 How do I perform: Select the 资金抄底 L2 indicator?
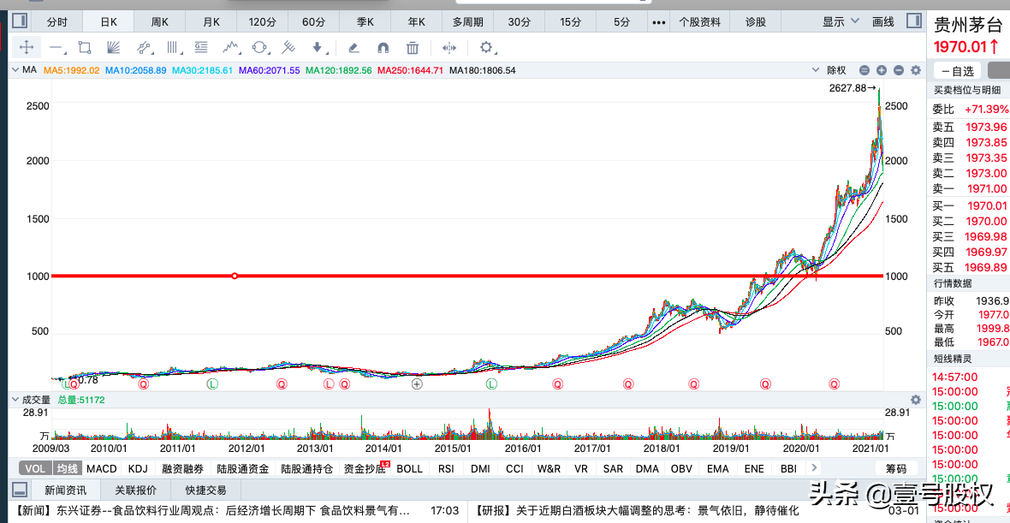click(367, 468)
